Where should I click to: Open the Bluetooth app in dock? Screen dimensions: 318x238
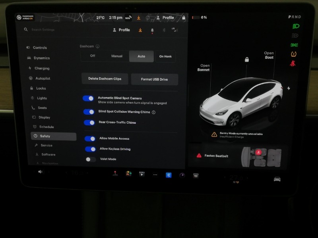[x=169, y=175]
